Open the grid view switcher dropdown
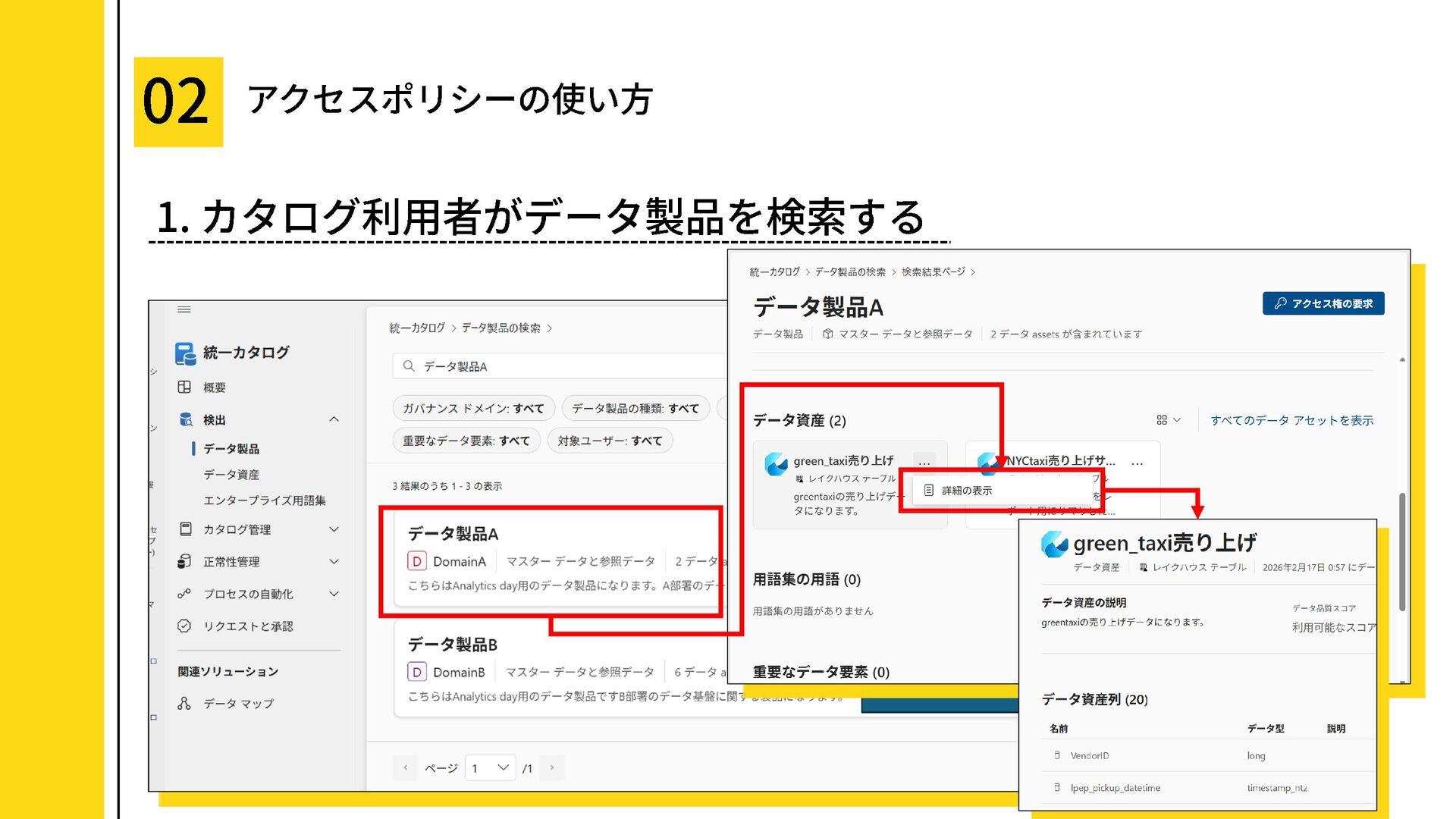The width and height of the screenshot is (1456, 819). (1168, 420)
